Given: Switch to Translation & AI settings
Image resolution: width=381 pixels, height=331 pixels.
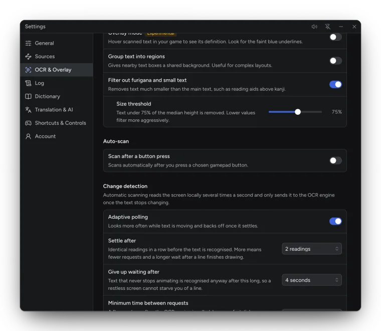Looking at the screenshot, I should (x=56, y=110).
